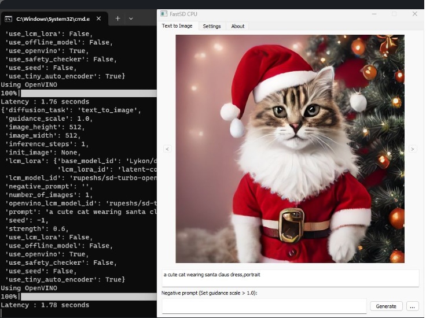Click the generated Santa cat image
The image size is (426, 318).
click(x=289, y=149)
